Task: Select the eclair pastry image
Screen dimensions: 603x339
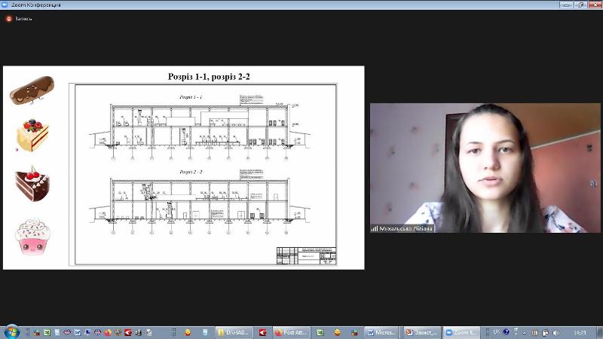Action: [x=31, y=90]
